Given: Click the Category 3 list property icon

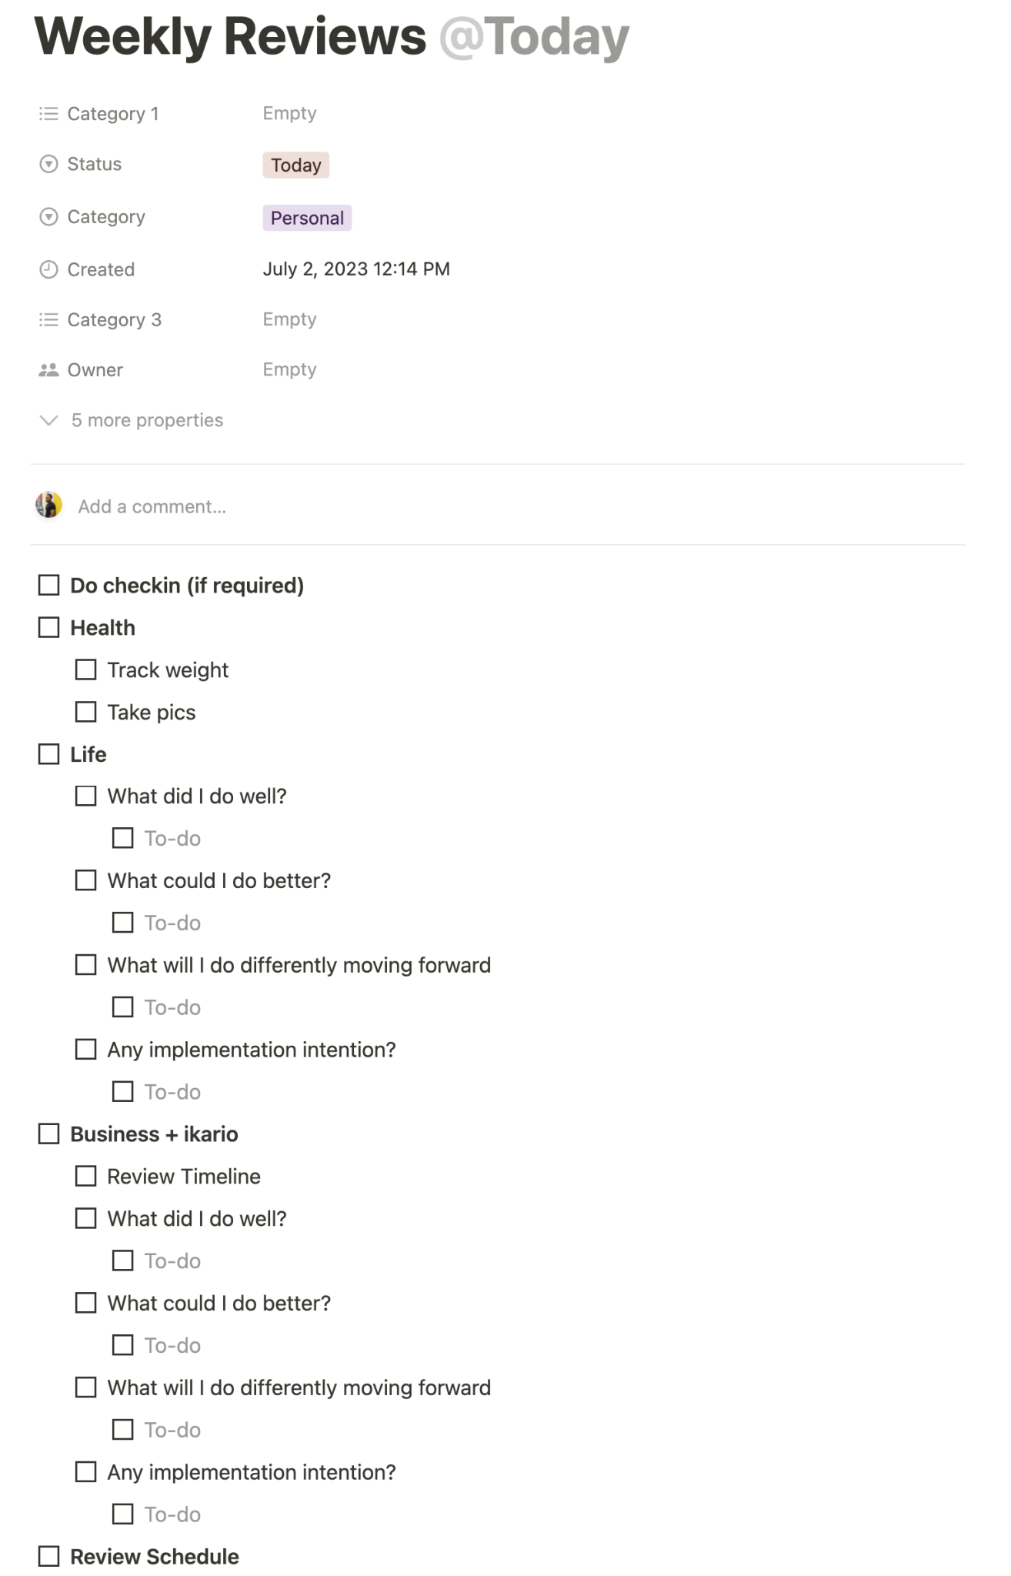Looking at the screenshot, I should (48, 319).
